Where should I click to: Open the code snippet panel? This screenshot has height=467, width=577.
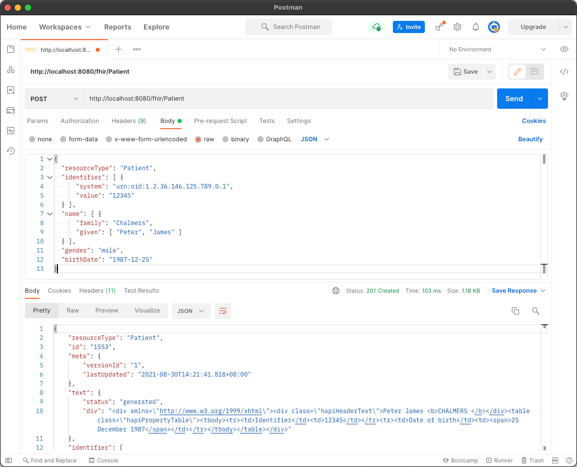564,72
